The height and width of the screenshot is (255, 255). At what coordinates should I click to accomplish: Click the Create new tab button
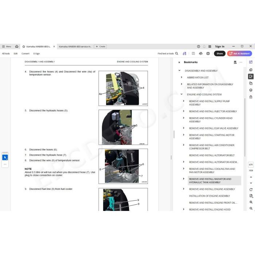(x=100, y=47)
